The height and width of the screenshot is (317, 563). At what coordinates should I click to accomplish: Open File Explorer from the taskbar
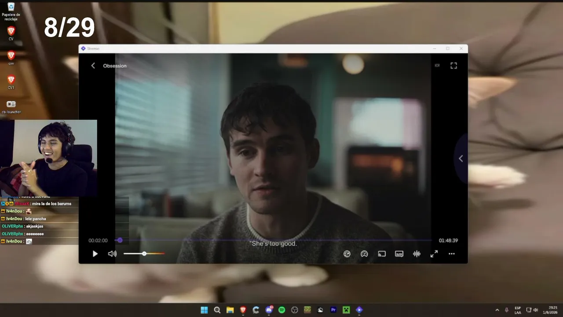[230, 310]
